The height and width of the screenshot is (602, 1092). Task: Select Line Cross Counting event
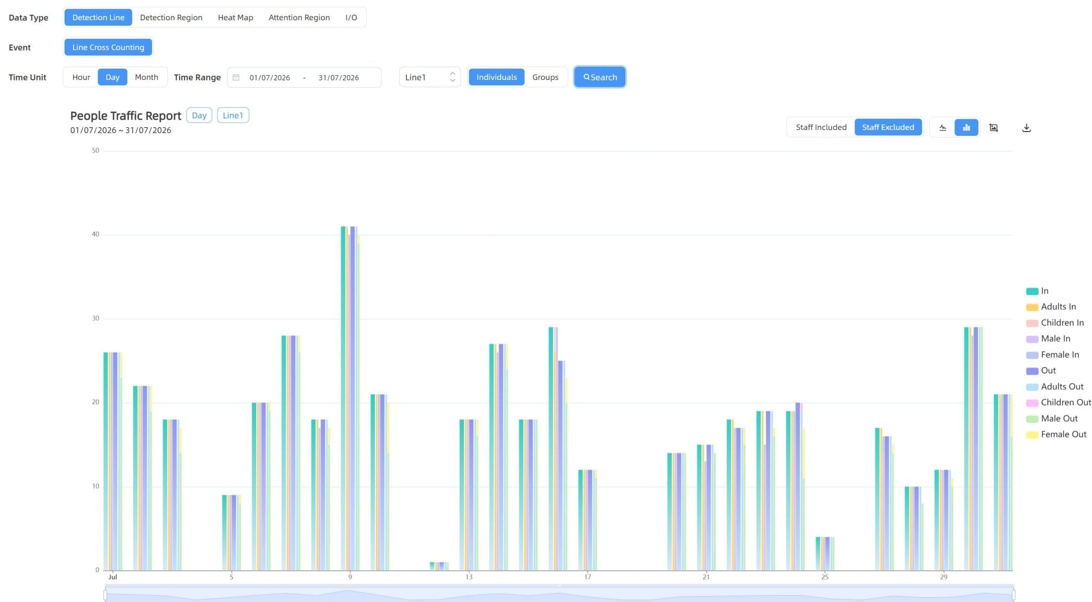pyautogui.click(x=108, y=47)
